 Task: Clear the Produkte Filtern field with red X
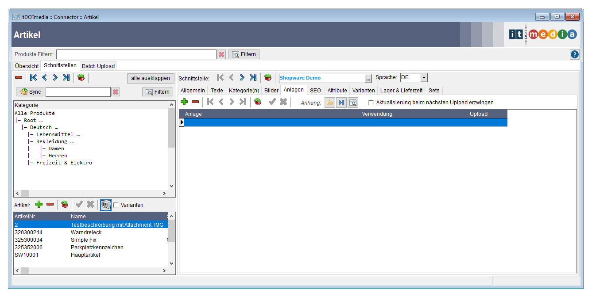tap(221, 54)
